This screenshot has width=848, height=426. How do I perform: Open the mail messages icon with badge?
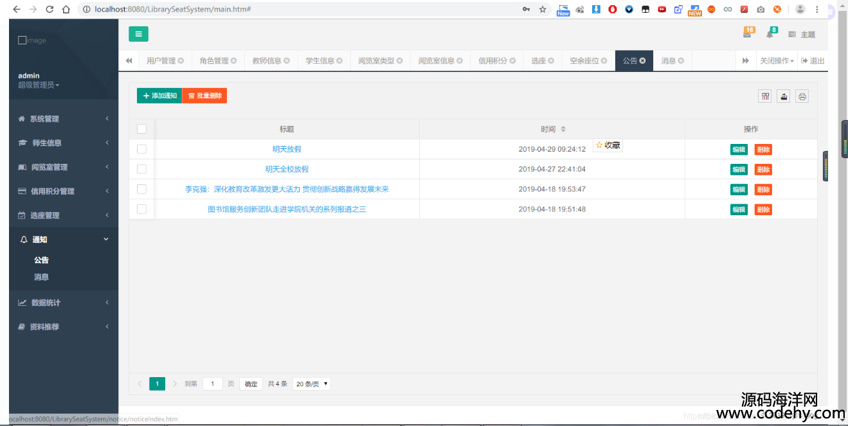(x=747, y=34)
